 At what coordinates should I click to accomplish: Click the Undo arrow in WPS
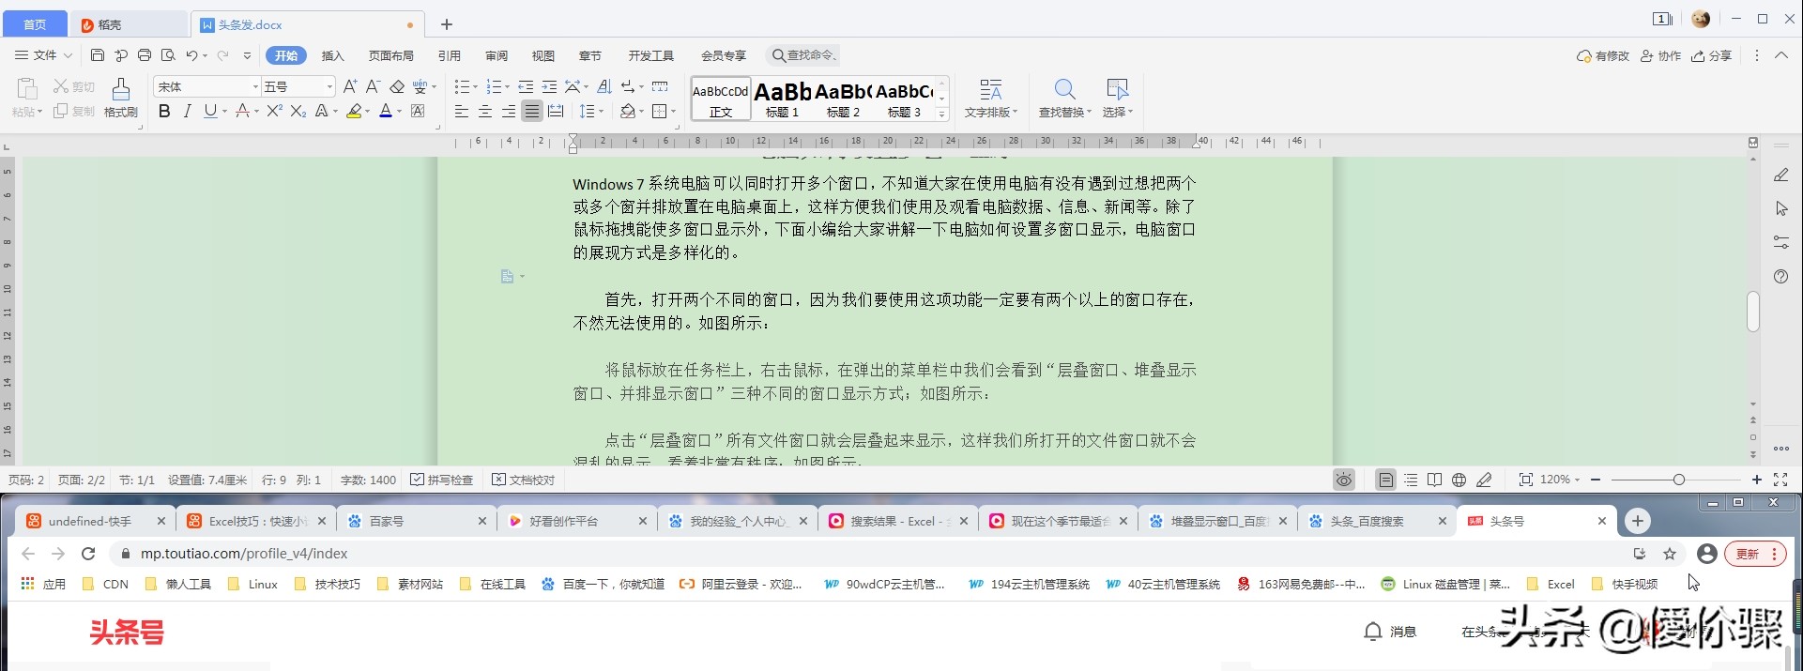(191, 55)
